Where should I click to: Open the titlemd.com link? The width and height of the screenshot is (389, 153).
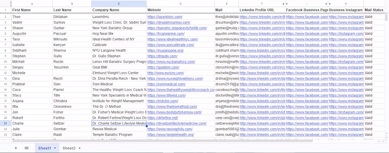coord(167,95)
